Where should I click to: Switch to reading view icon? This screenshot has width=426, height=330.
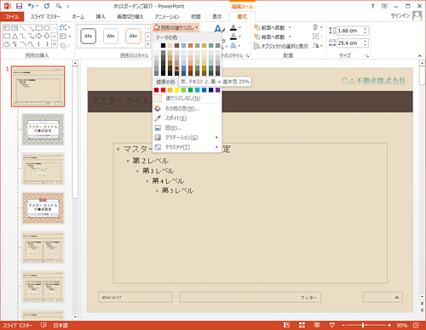pyautogui.click(x=317, y=325)
